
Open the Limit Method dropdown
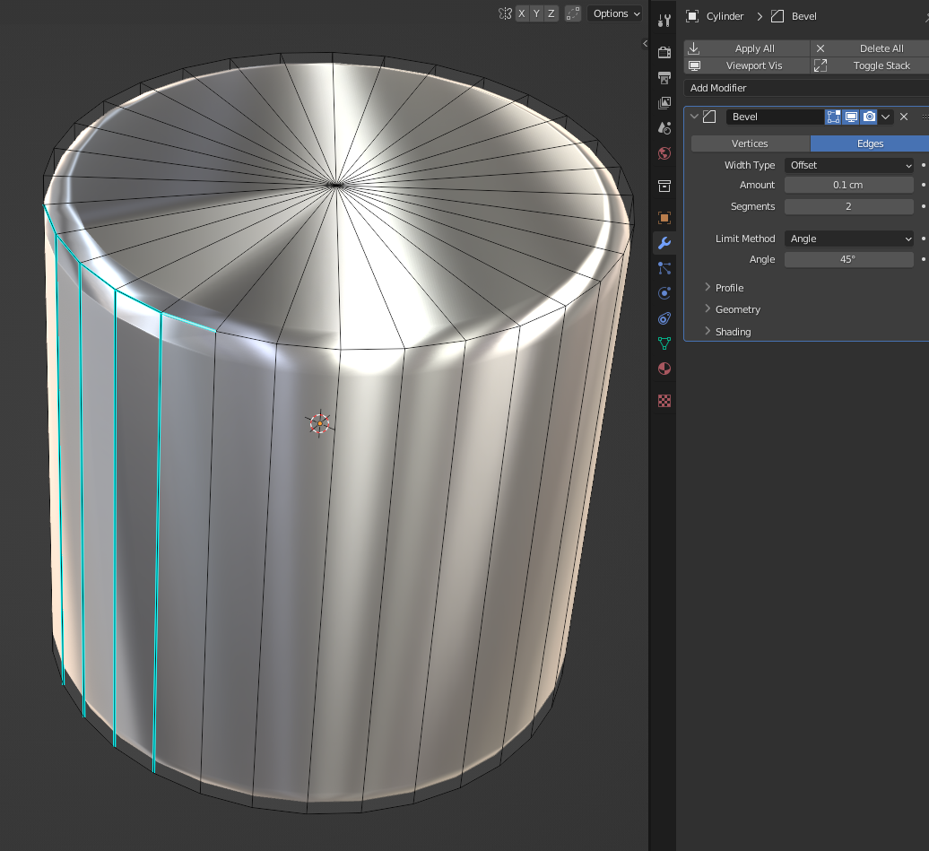pyautogui.click(x=849, y=239)
